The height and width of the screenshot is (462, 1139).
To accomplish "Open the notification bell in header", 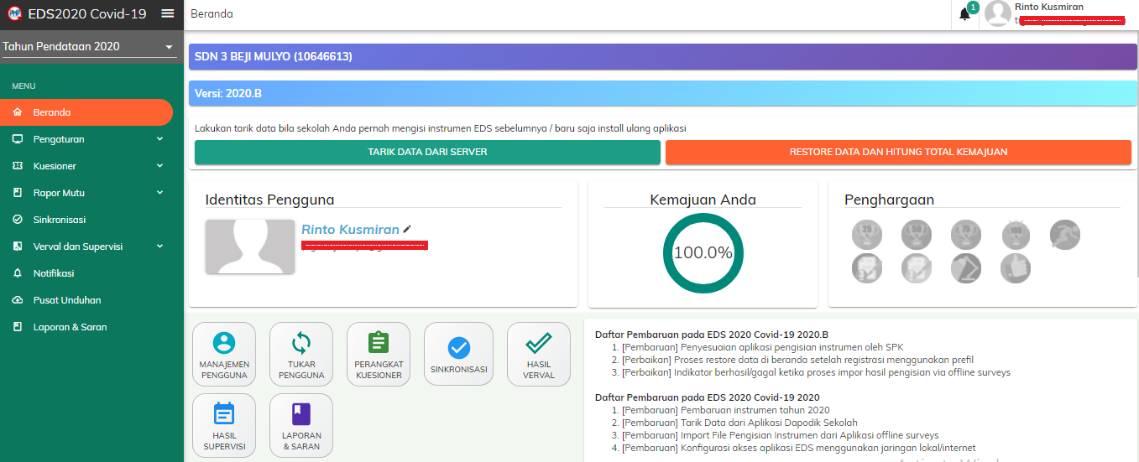I will click(965, 14).
